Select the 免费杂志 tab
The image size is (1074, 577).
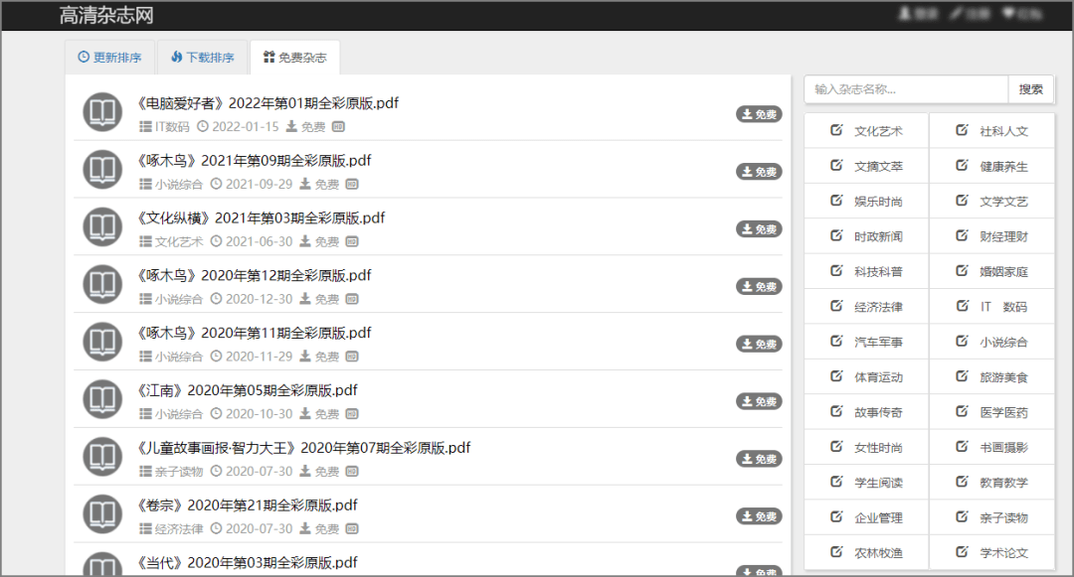point(294,58)
